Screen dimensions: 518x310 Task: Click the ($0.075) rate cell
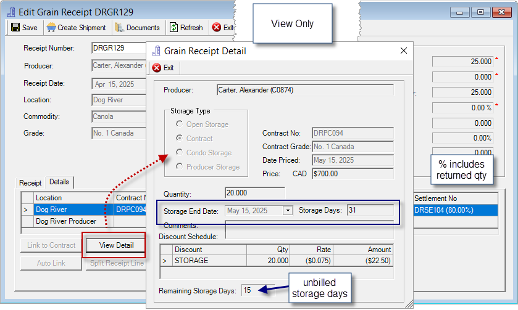(311, 261)
